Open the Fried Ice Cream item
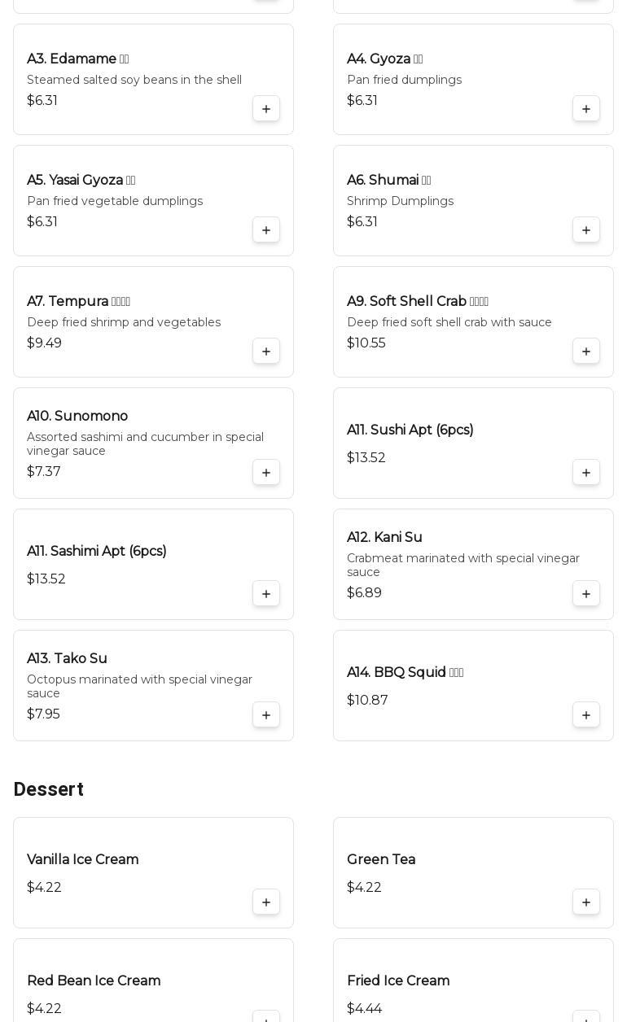627x1022 pixels. coord(398,981)
